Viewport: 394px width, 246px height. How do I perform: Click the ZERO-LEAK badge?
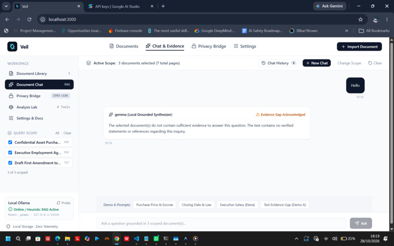(x=60, y=96)
